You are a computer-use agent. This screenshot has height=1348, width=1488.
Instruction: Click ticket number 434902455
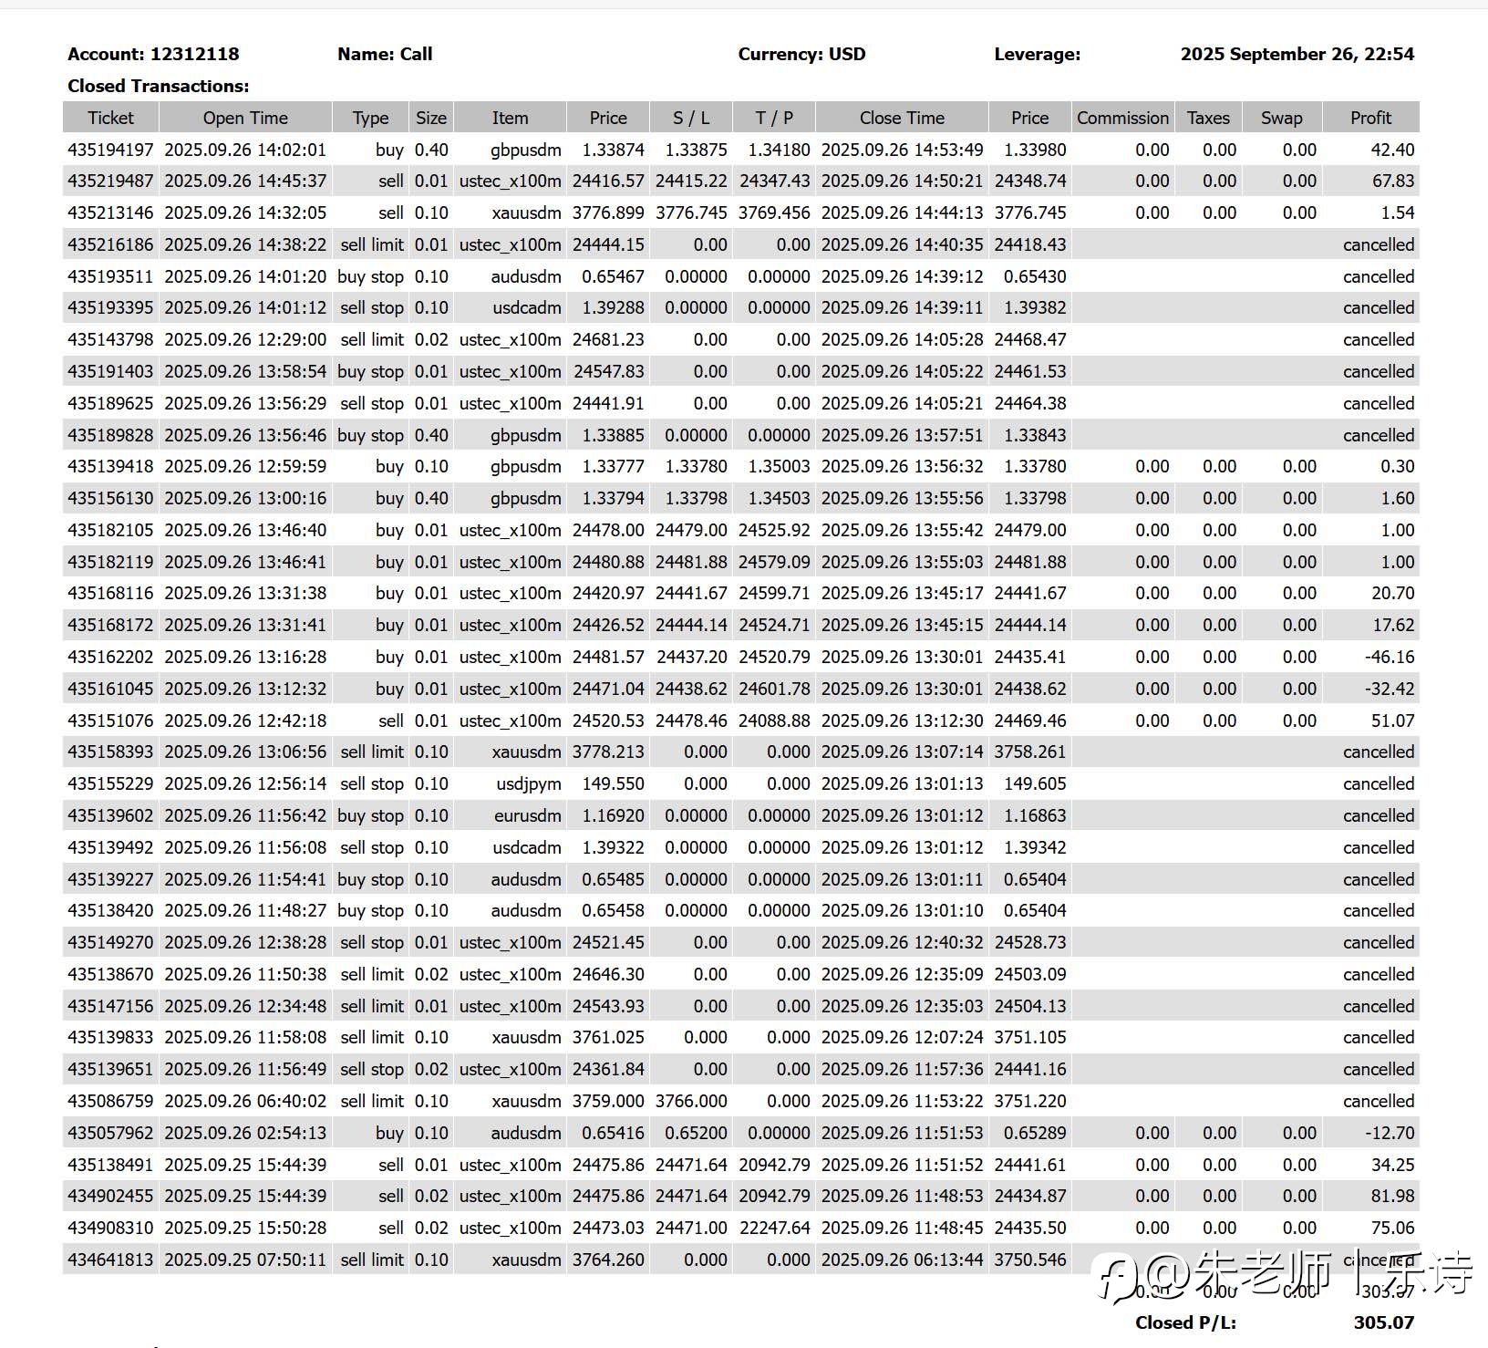(110, 1196)
